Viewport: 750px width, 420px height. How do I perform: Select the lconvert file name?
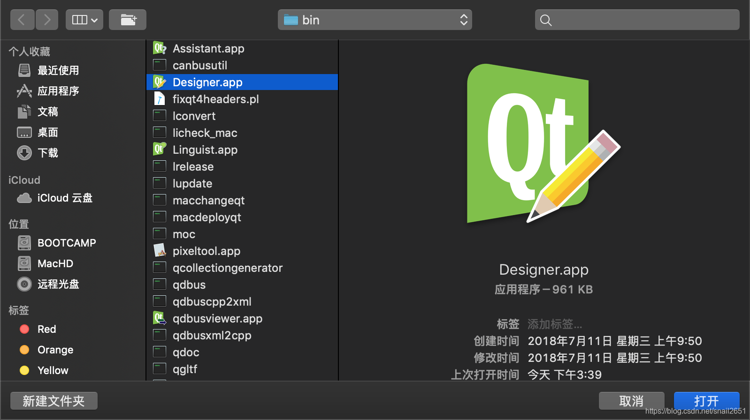pyautogui.click(x=194, y=116)
